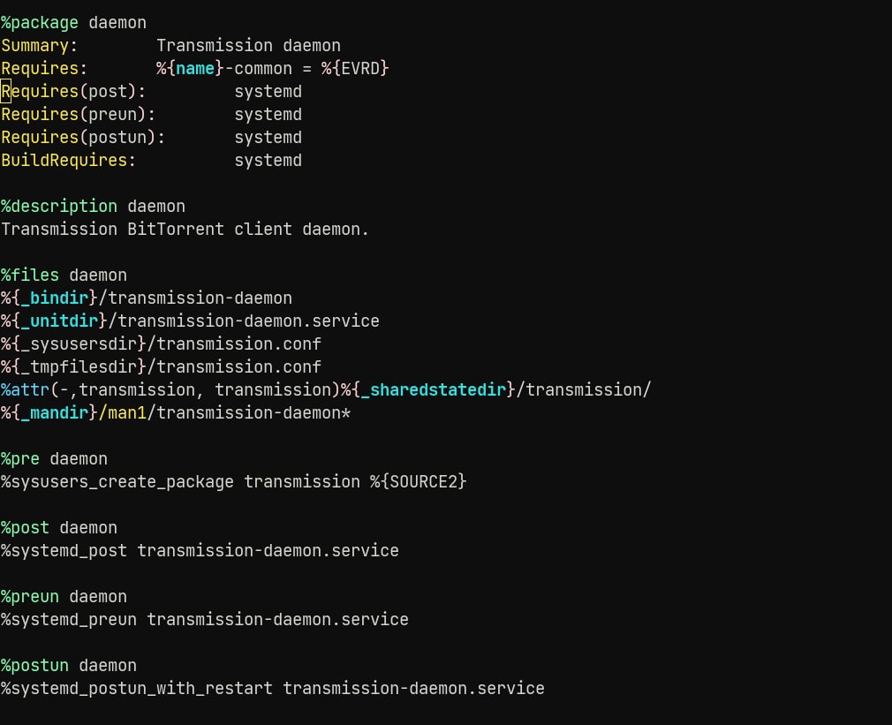Click 'Transmission BitTorrent client daemon.' text
Image resolution: width=892 pixels, height=725 pixels.
click(x=185, y=230)
